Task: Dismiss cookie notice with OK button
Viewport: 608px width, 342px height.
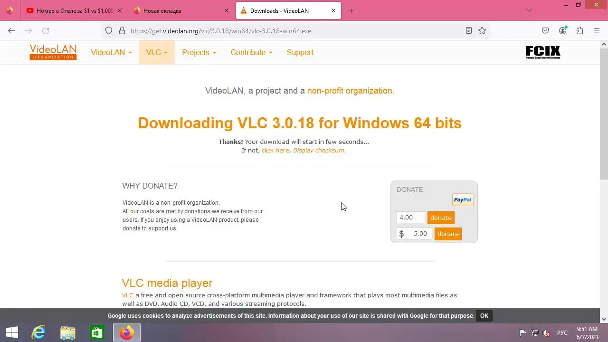Action: 484,316
